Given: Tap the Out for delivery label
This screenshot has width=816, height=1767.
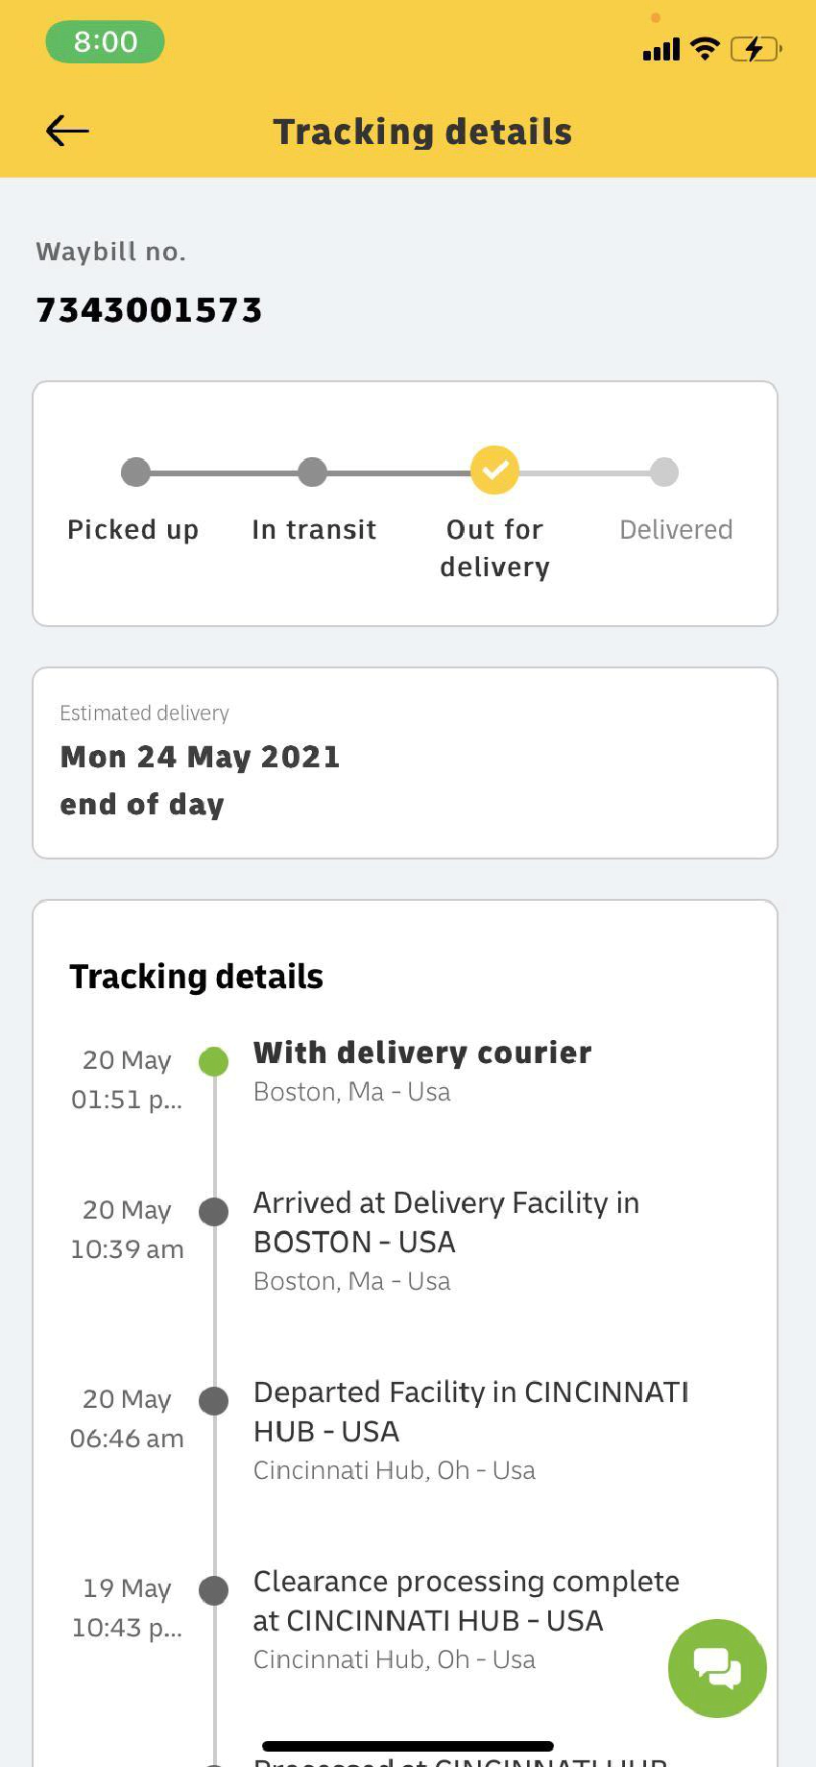Looking at the screenshot, I should coord(494,547).
